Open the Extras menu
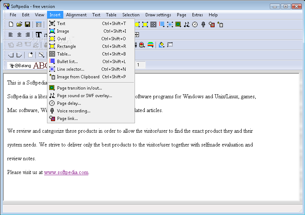This screenshot has height=215, width=305. pos(197,15)
